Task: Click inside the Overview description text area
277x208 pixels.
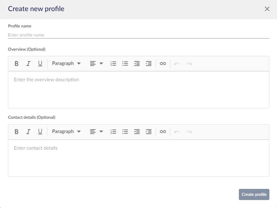Action: pyautogui.click(x=138, y=89)
